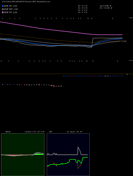Click the green MACD histogram chart panel
This screenshot has height=176, width=133.
pyautogui.click(x=23, y=155)
